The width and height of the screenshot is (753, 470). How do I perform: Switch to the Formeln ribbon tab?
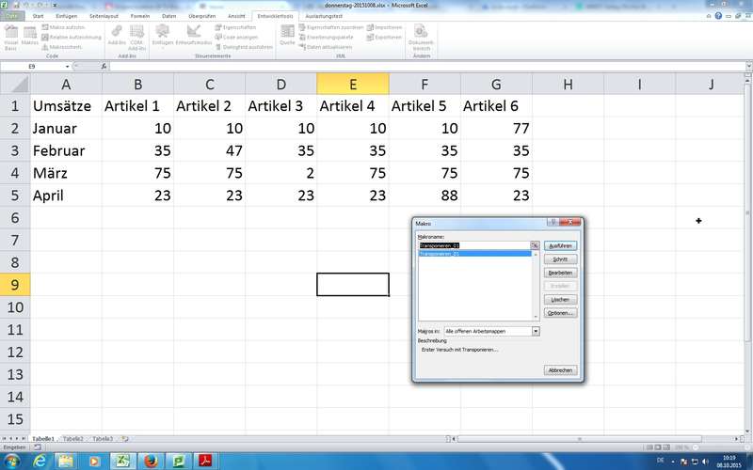coord(140,16)
